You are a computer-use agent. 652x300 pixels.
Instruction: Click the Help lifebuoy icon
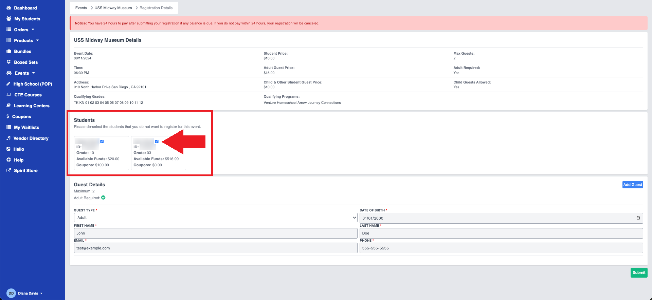9,160
